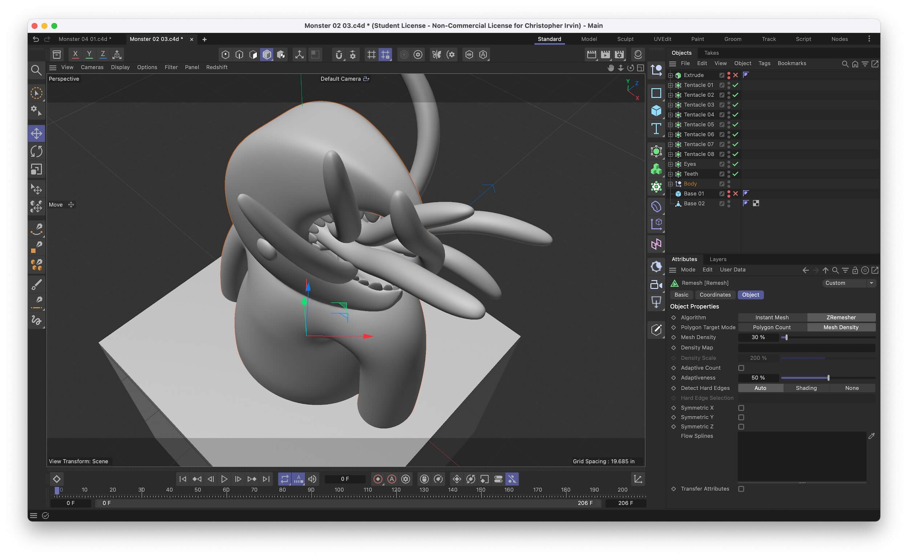Expand Tentacle 05 in object tree
This screenshot has width=908, height=558.
click(670, 125)
